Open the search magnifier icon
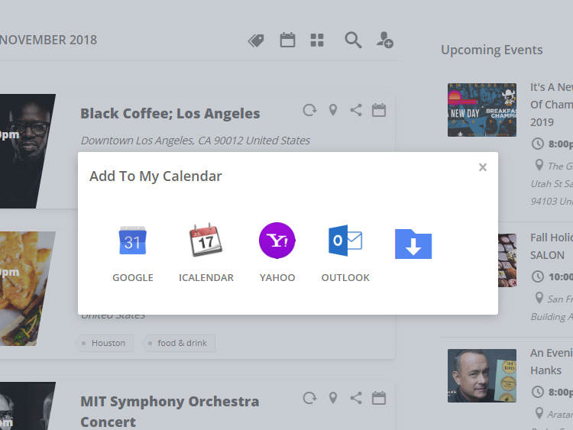 (353, 40)
